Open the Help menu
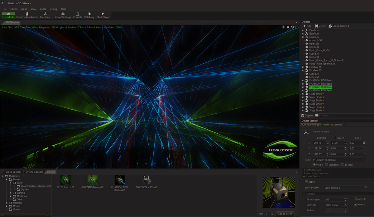 [64, 9]
